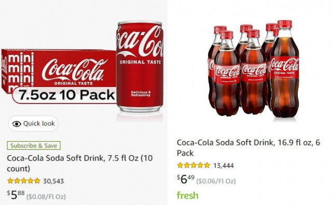Open Coca-Cola 16.9 fl oz 6 Pack title
The width and height of the screenshot is (332, 205).
pyautogui.click(x=248, y=148)
